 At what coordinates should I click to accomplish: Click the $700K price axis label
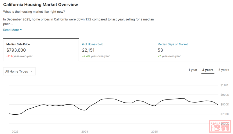pos(225,114)
